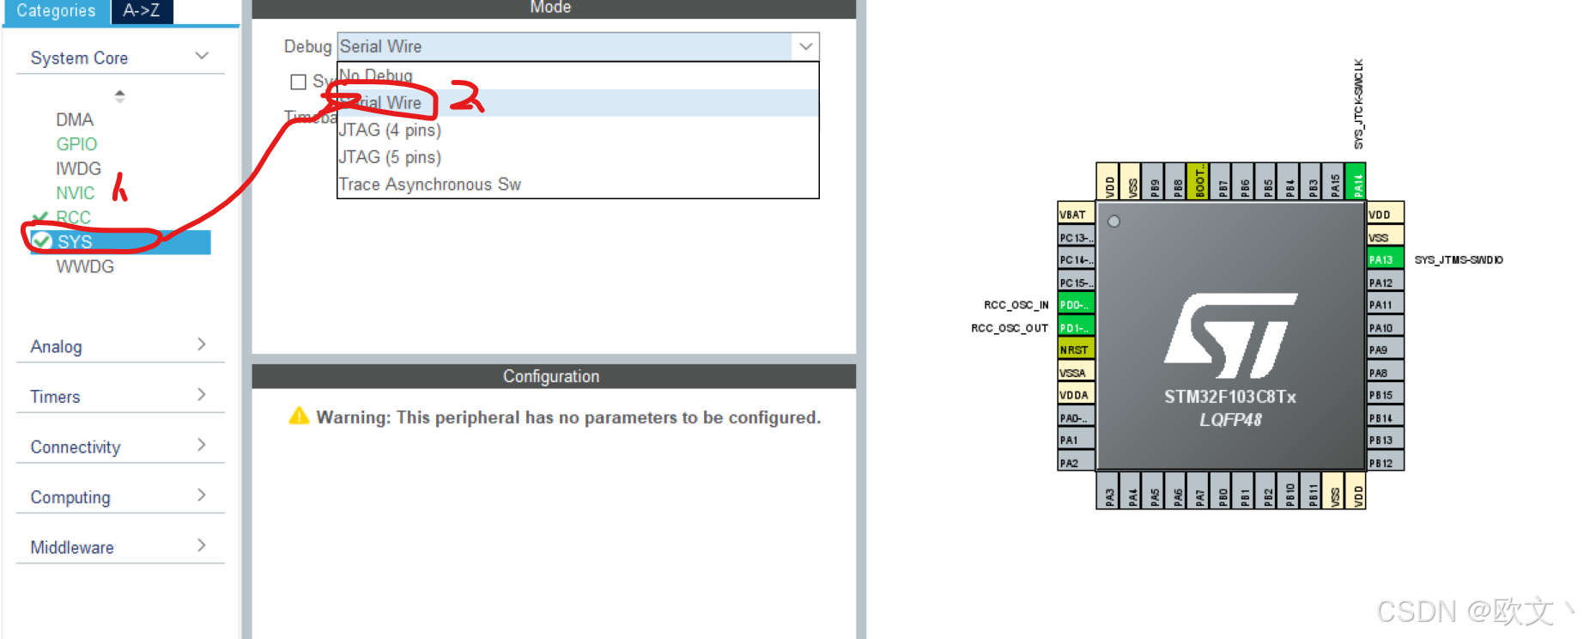Expand the Computing category
The image size is (1590, 639).
pyautogui.click(x=202, y=496)
